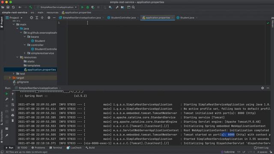This screenshot has height=154, width=274.
Task: Open Project Structure folder icon
Action: tap(122, 7)
